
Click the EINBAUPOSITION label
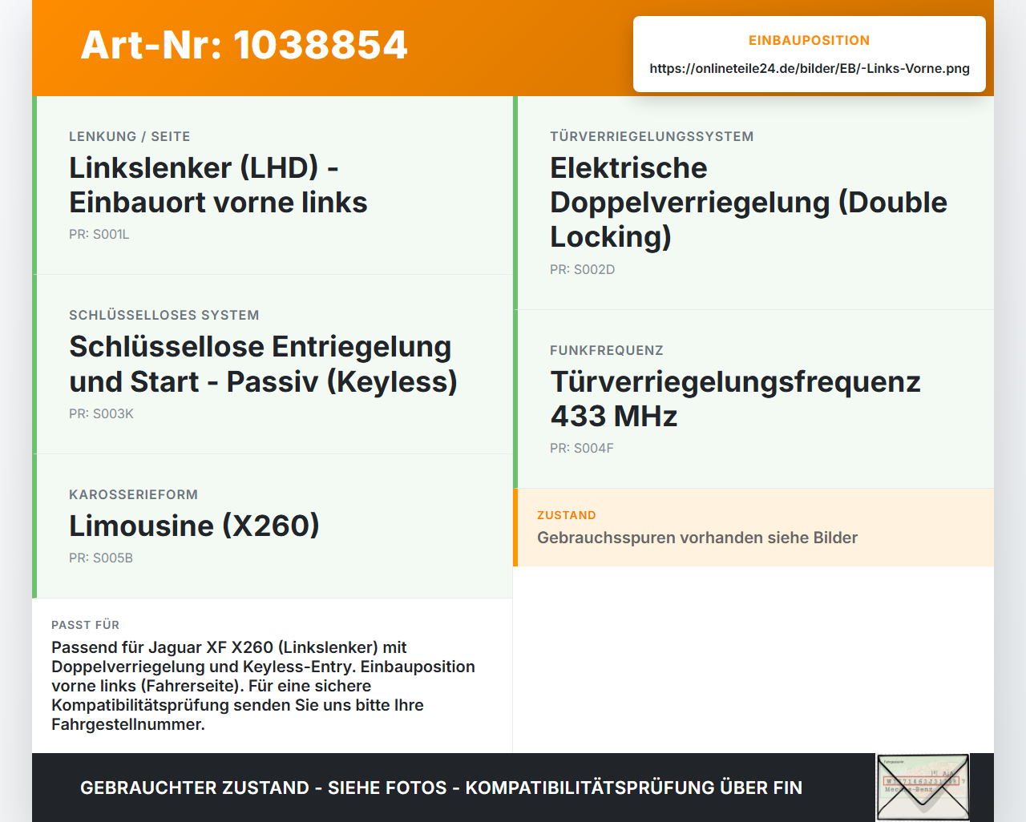point(810,40)
